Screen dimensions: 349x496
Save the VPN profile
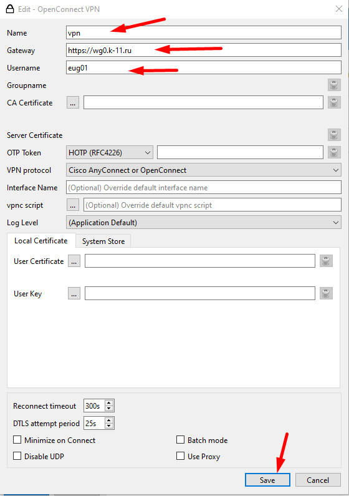click(x=267, y=480)
